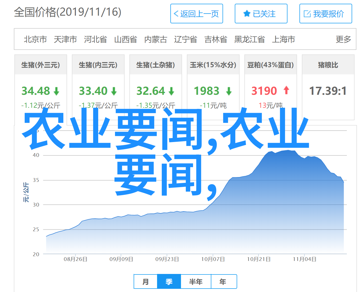Switch chart range to 月

pyautogui.click(x=146, y=281)
